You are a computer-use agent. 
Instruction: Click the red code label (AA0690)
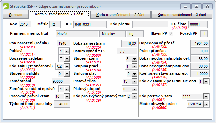160,108
